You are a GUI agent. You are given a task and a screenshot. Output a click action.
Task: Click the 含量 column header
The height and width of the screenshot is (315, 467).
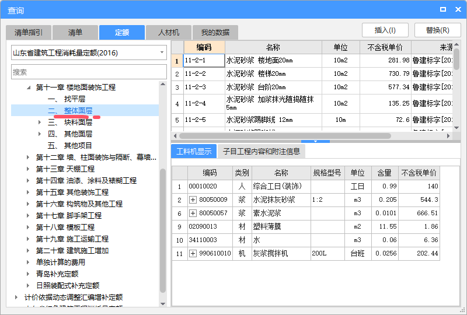385,173
